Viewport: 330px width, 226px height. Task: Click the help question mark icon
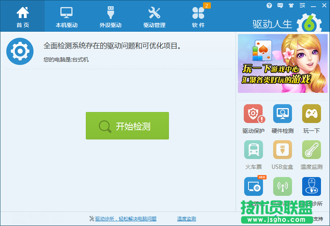coord(269,5)
